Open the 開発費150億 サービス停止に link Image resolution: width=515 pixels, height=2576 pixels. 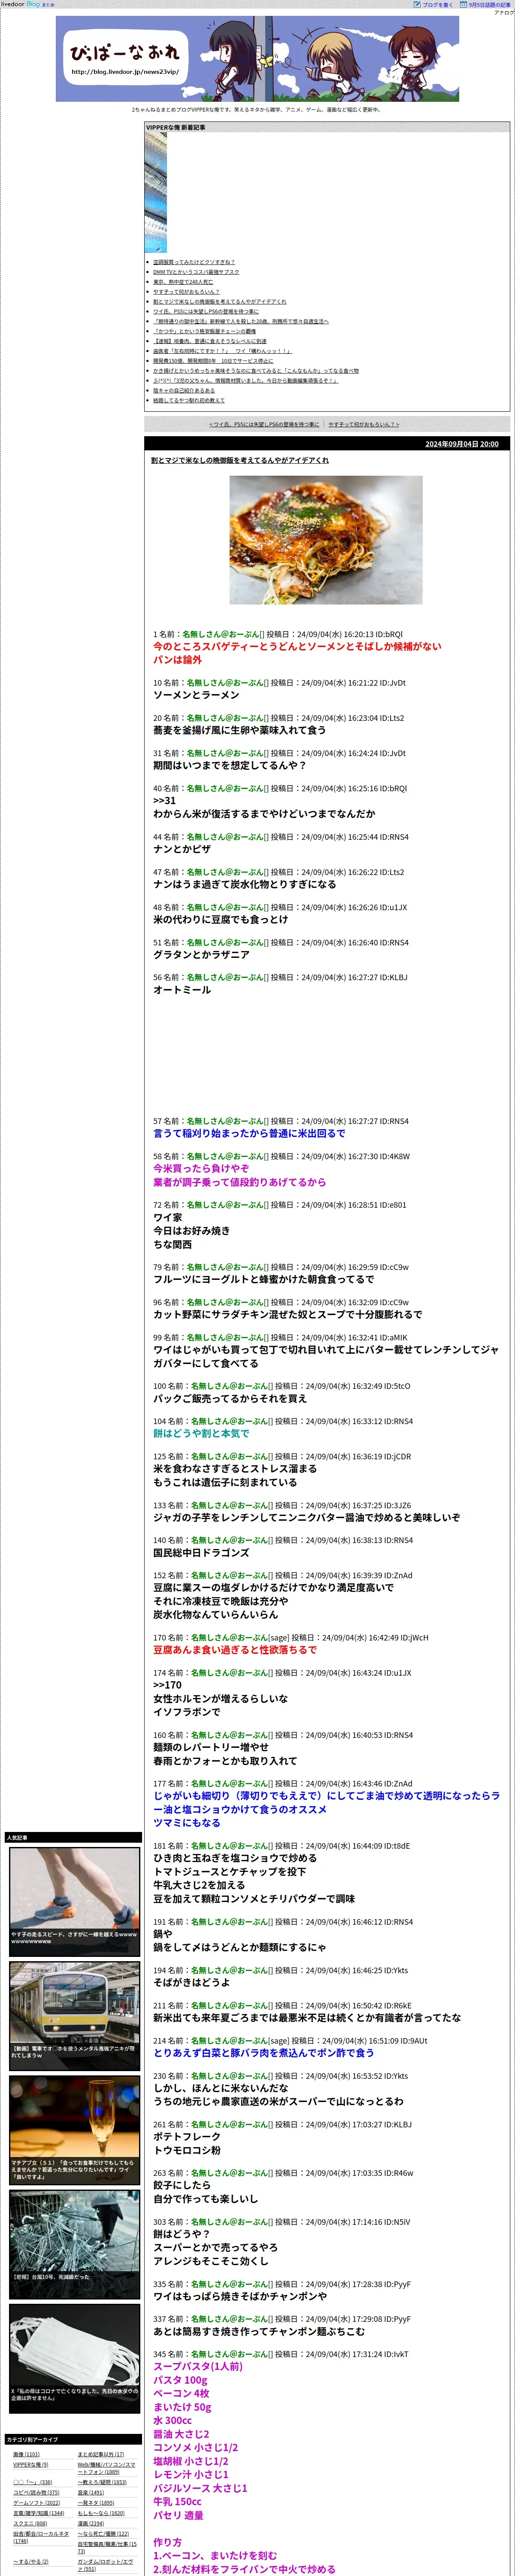(213, 361)
